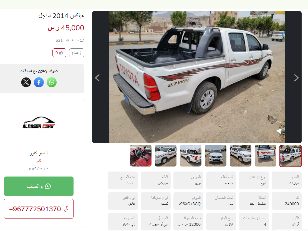
Task: Click the main truck photo
Action: tap(197, 77)
